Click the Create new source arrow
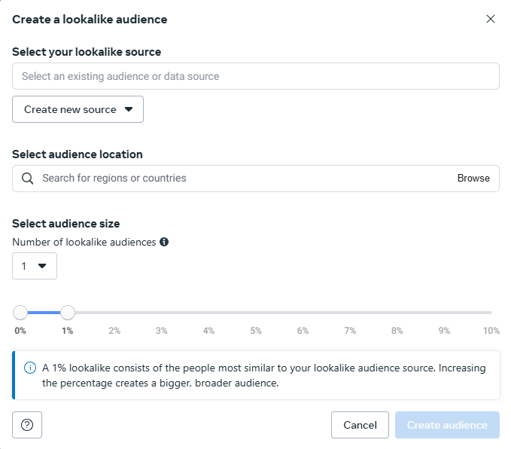Viewport: 511px width, 449px height. (x=129, y=109)
